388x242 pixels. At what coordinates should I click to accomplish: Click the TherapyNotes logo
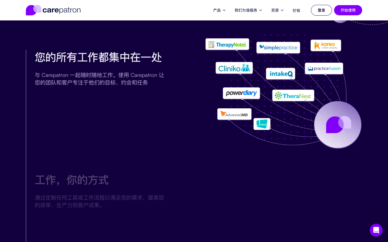point(227,44)
